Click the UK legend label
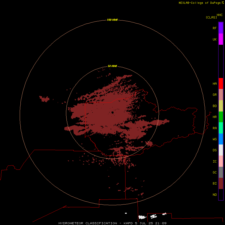Viewport: 225px width, 225px height. coord(214,39)
